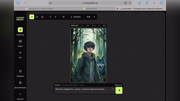Switch to the Kandinsky 3.0 tab
The image size is (180, 101).
(90, 9)
